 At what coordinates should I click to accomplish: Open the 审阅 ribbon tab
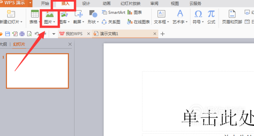154,3
